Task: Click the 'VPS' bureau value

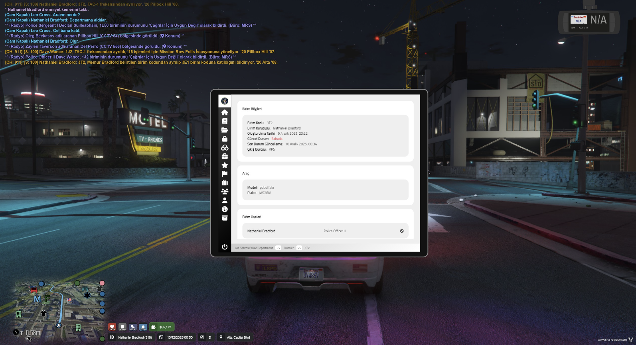Action: (272, 149)
